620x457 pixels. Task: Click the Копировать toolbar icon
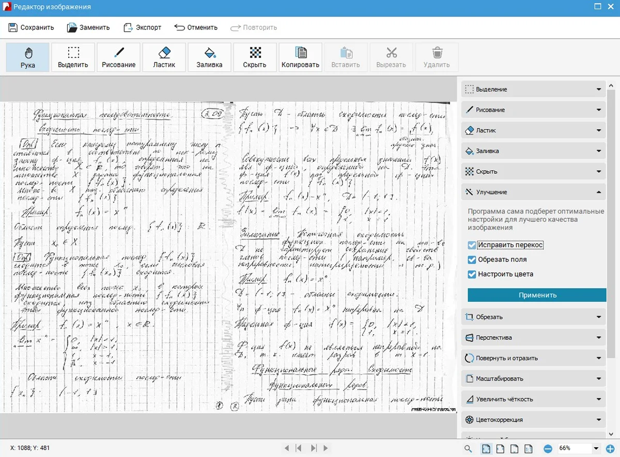300,57
